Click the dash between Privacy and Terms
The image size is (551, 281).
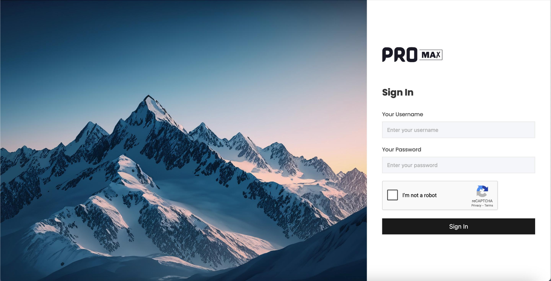coord(483,206)
